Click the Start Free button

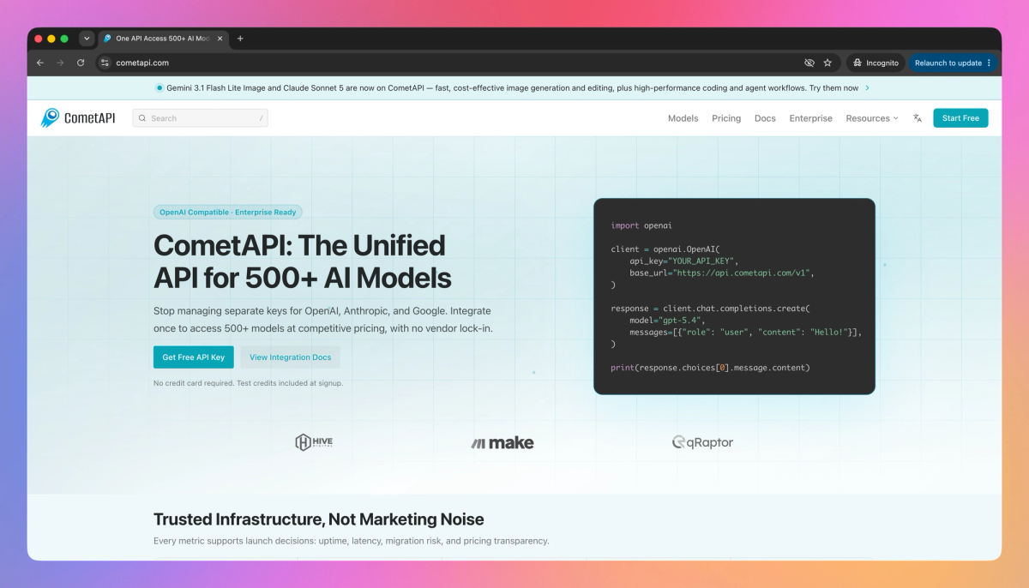coord(960,118)
